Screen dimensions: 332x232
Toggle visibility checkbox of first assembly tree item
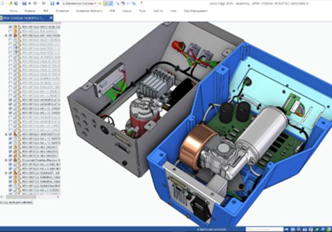pos(10,27)
